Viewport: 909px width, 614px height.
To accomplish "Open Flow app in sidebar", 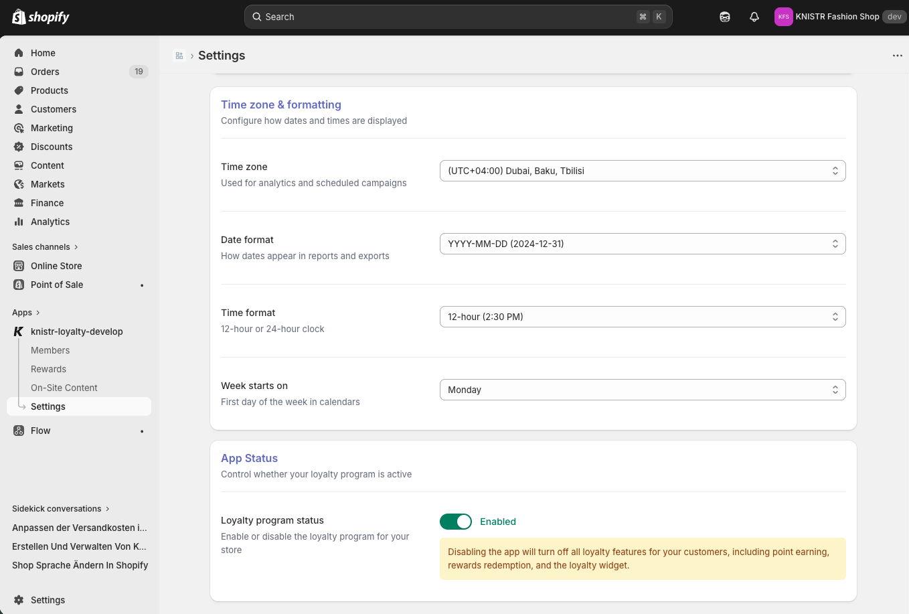I will pyautogui.click(x=79, y=431).
